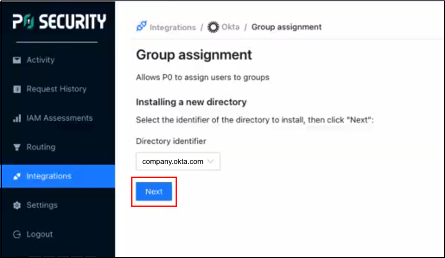Go to Request History in sidebar
The image size is (445, 258).
56,89
